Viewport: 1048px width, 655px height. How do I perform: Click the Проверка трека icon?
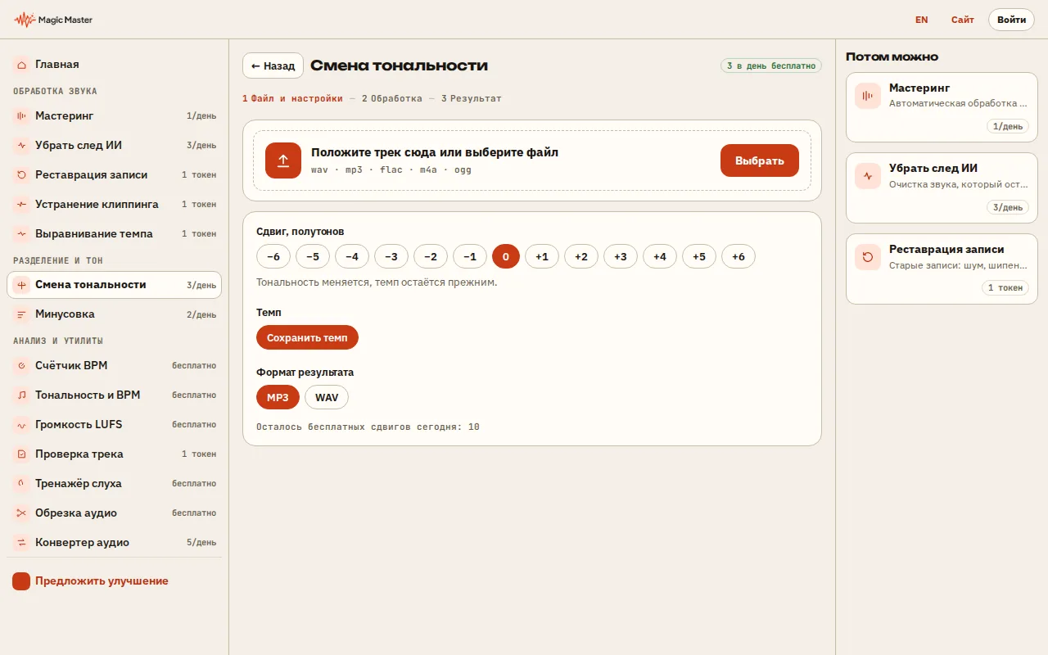pos(21,454)
